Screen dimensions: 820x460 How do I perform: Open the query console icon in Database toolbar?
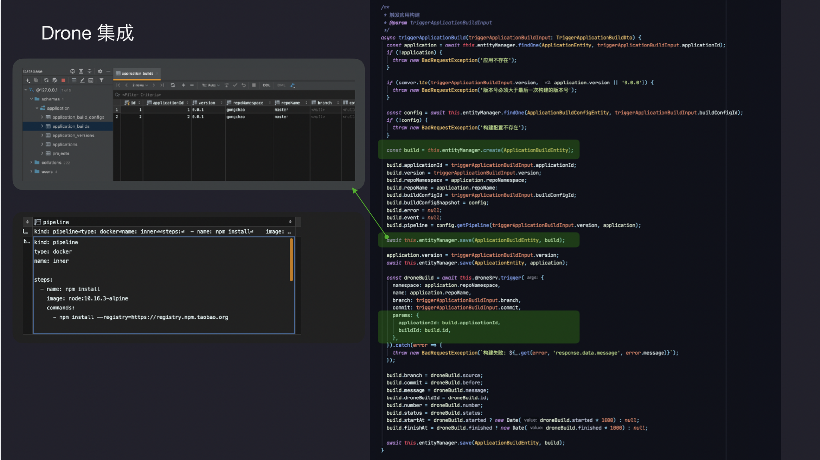coord(91,80)
